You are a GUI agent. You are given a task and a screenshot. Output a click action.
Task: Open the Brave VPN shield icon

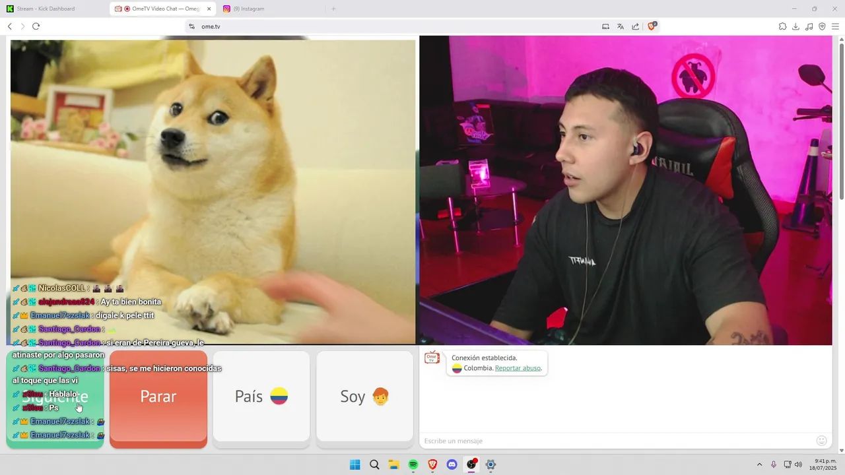[x=822, y=26]
